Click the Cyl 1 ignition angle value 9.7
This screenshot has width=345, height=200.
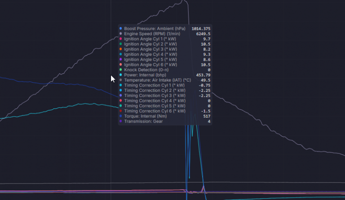tap(207, 39)
